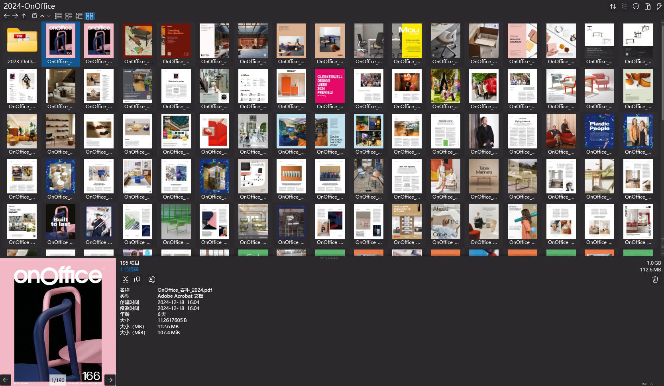
Task: Click the splitter handle between grid and details
Action: pyautogui.click(x=332, y=257)
